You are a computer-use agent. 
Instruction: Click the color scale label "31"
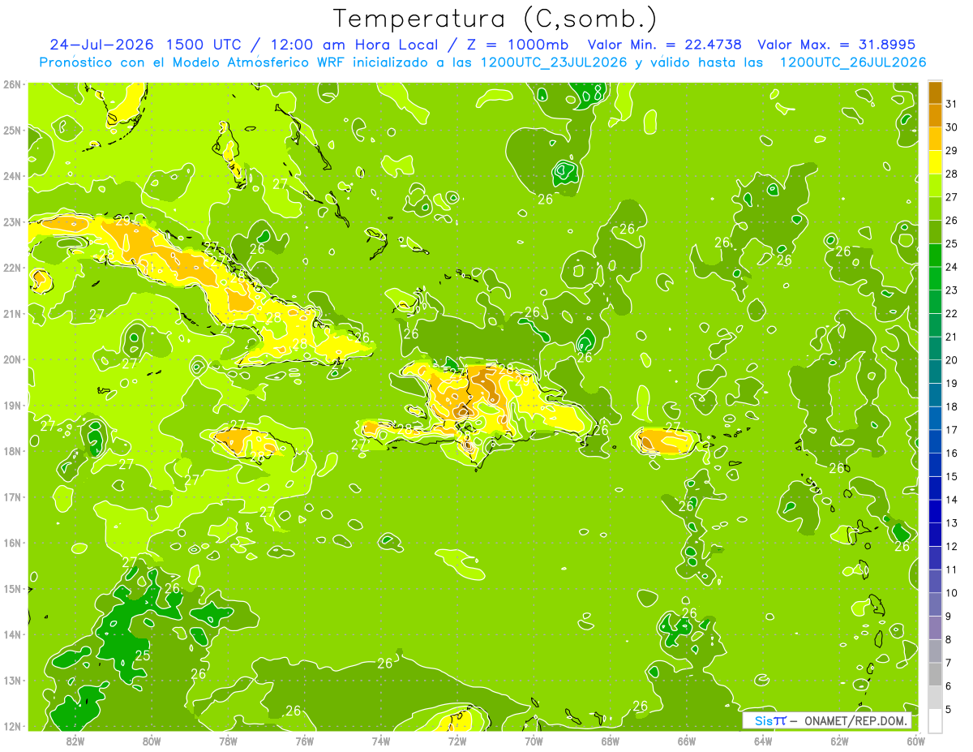pos(951,104)
